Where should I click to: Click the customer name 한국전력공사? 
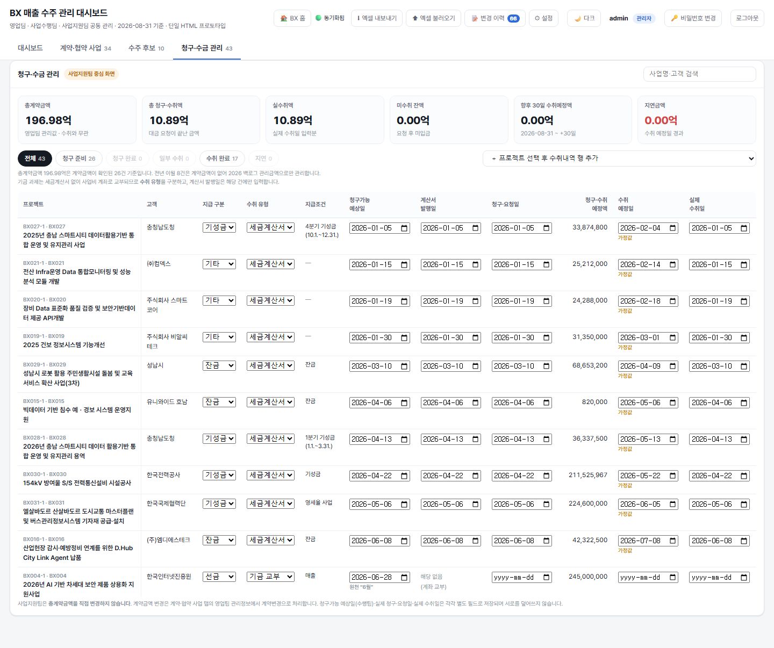pos(163,475)
